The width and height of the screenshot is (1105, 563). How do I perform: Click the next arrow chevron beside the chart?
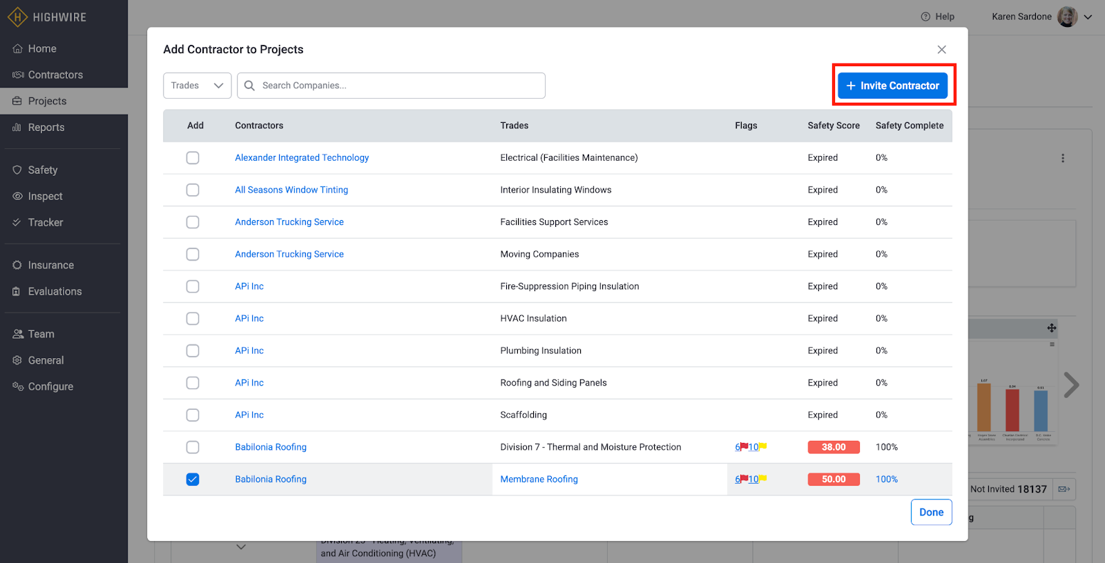click(1070, 385)
